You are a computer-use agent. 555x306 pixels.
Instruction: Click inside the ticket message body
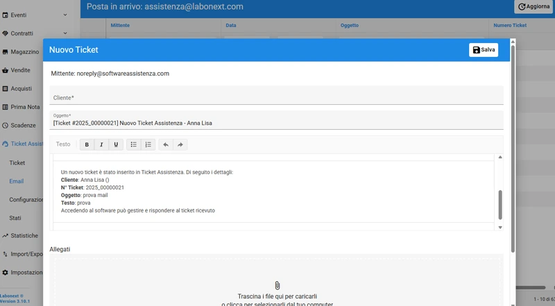tap(273, 192)
